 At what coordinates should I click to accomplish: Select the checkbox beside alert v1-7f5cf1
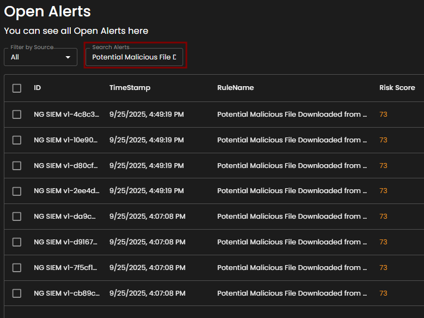(x=17, y=268)
